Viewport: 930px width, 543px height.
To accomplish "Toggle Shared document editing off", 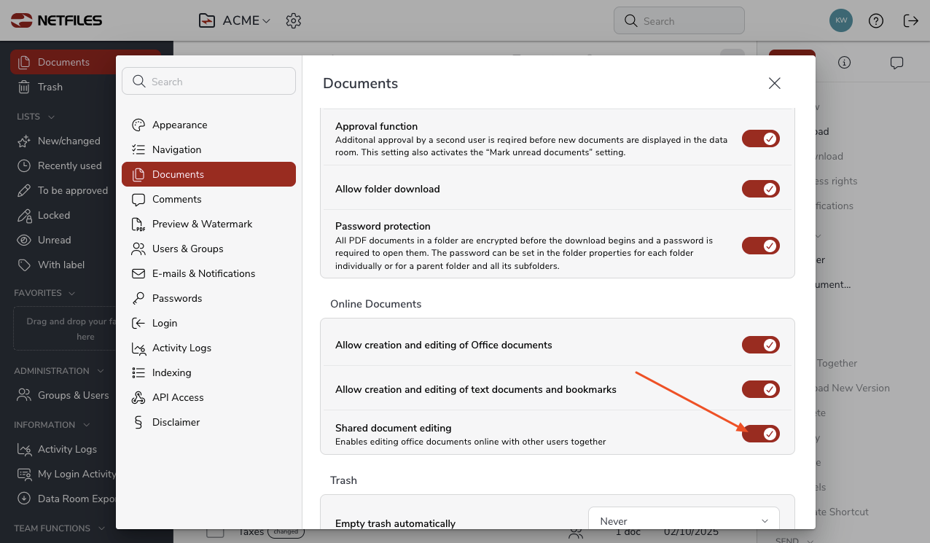I will pos(760,434).
